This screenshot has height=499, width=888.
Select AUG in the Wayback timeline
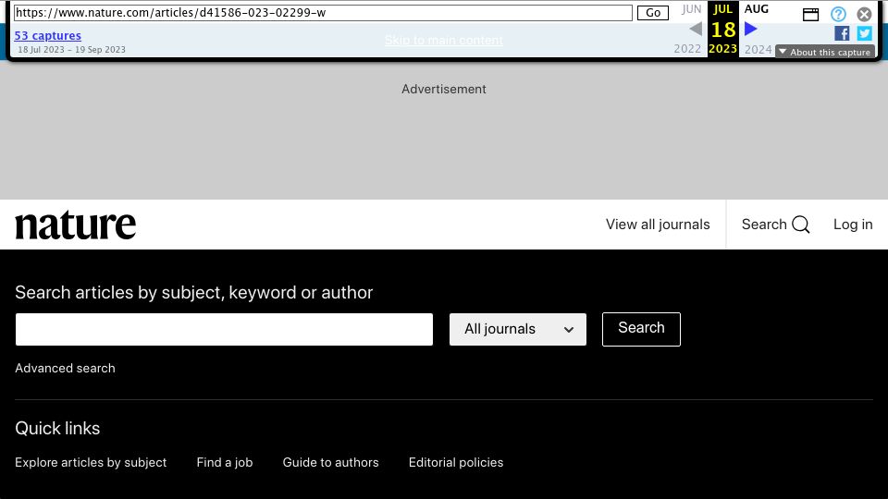click(x=756, y=9)
